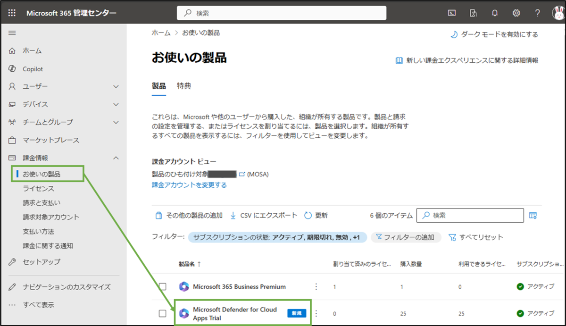Viewport: 566px width, 326px height.
Task: Select 請求と支払い in sidebar
Action: coord(42,203)
